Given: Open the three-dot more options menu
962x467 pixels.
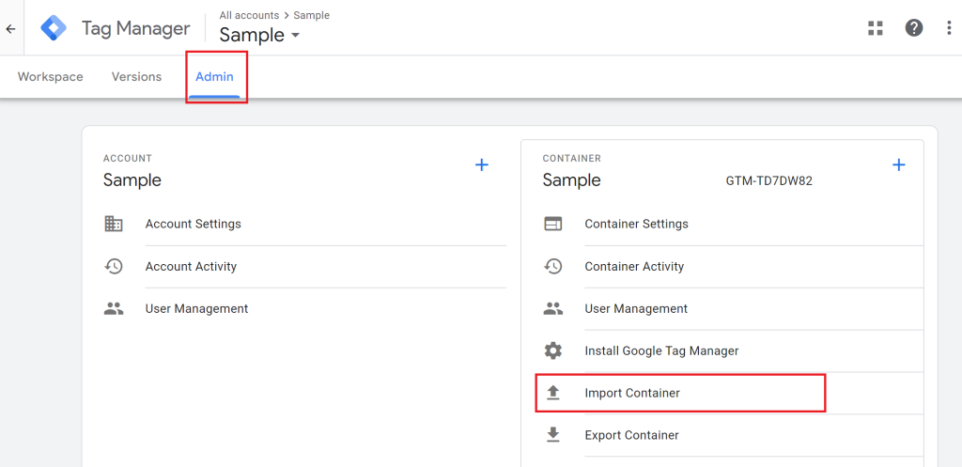Looking at the screenshot, I should pos(949,28).
